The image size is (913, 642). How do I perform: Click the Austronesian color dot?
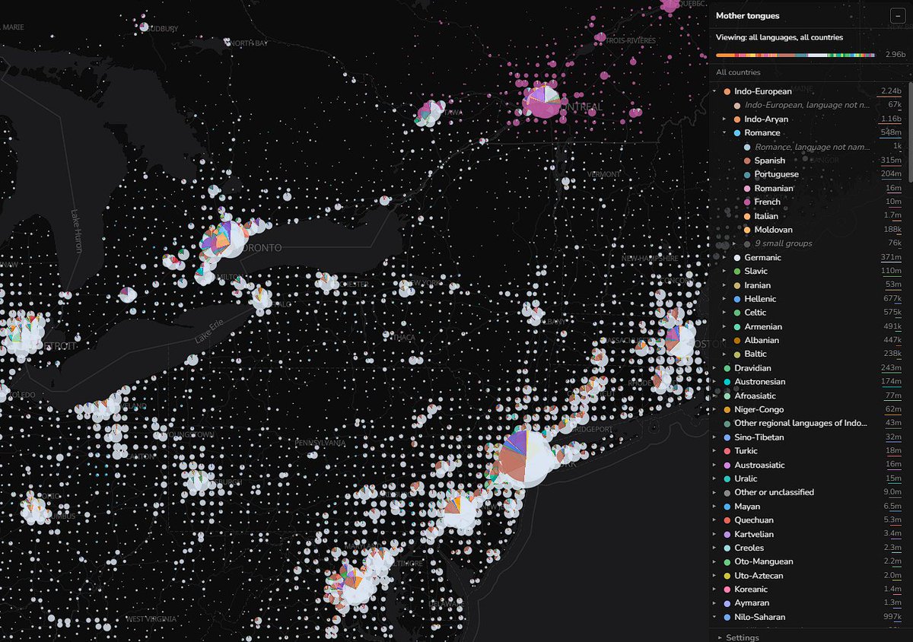(x=727, y=382)
